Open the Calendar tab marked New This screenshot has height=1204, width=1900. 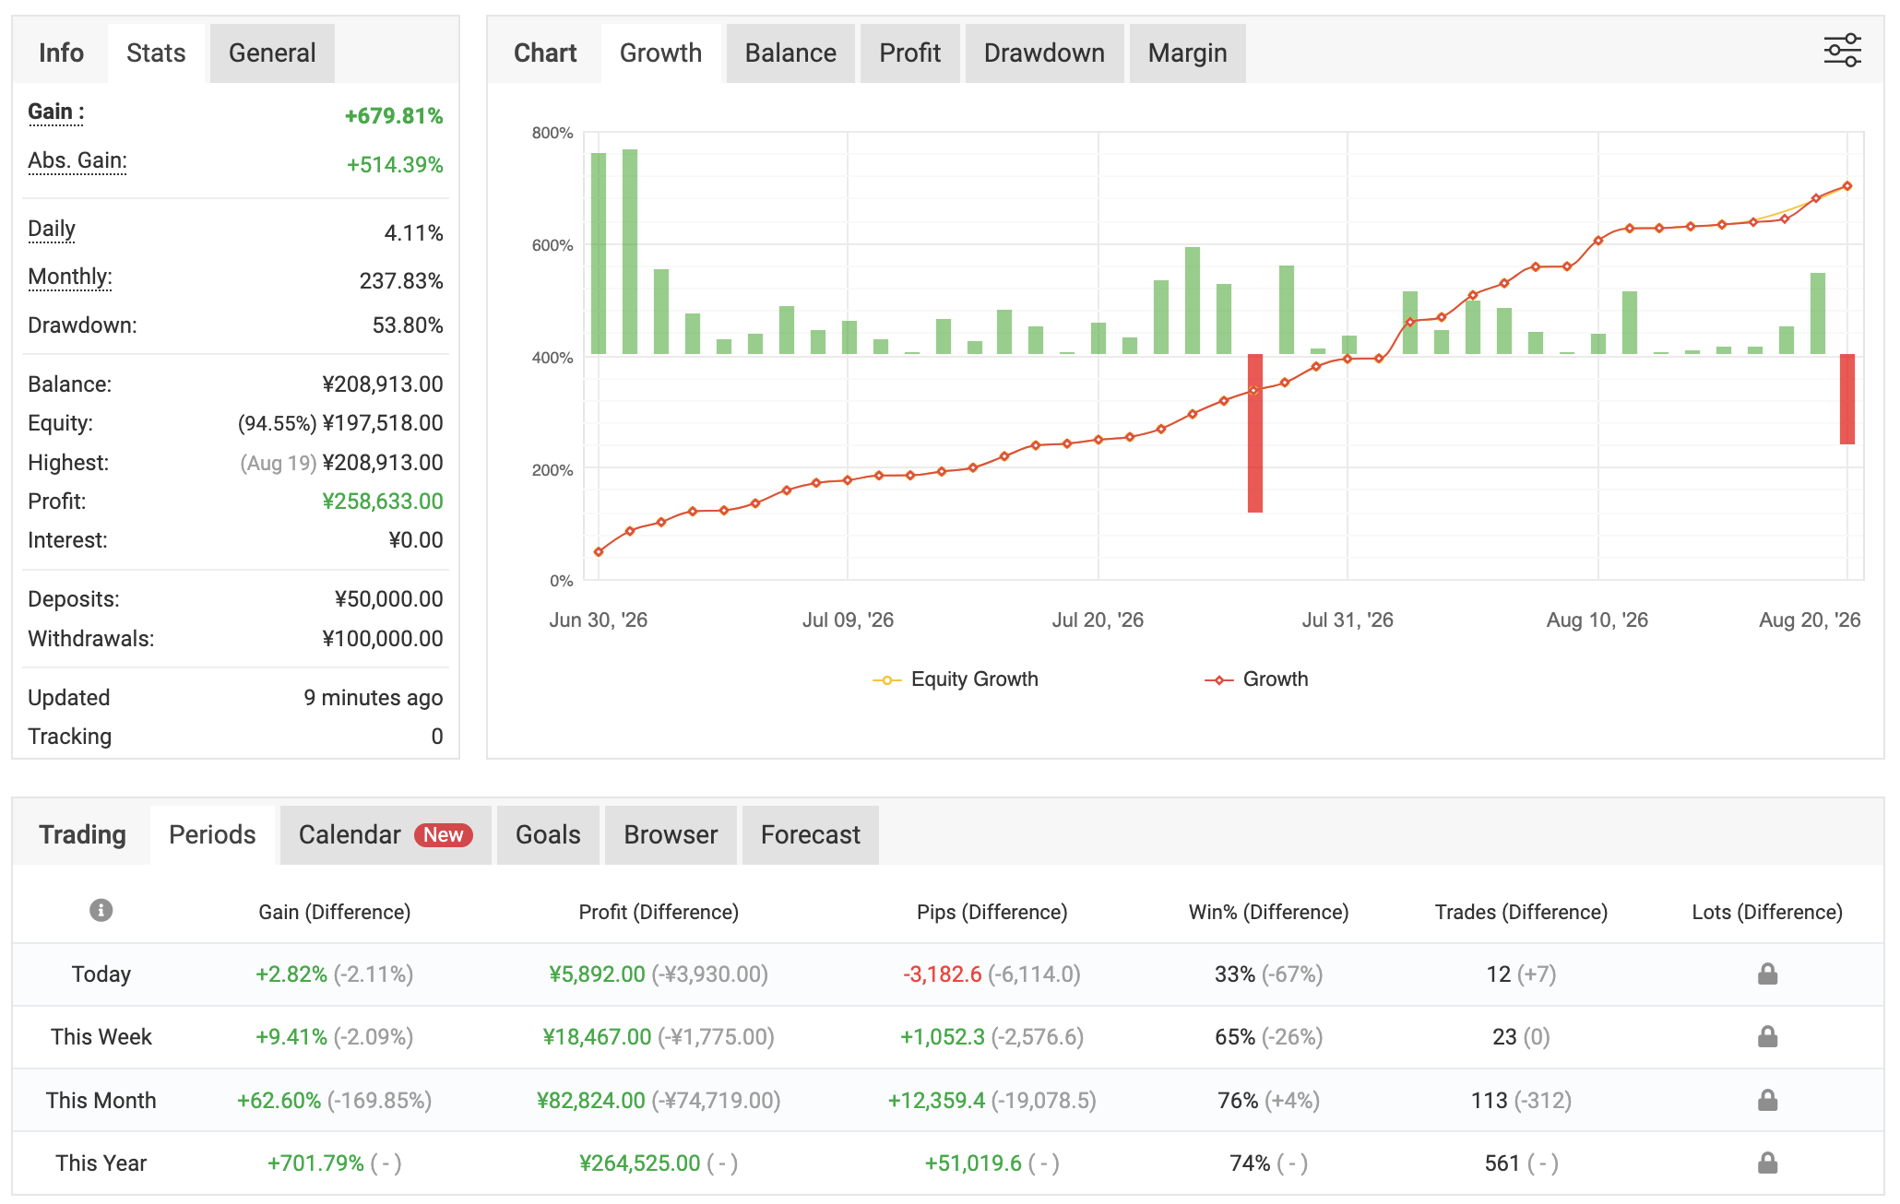(x=386, y=835)
